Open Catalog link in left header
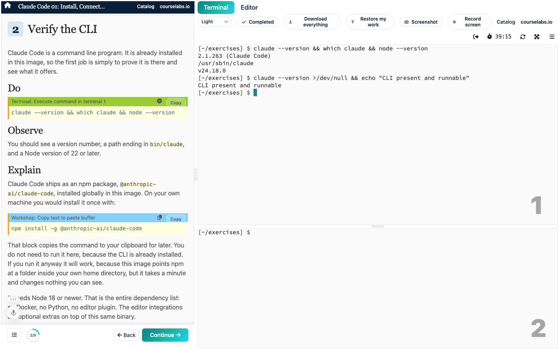The width and height of the screenshot is (559, 349). [x=146, y=7]
